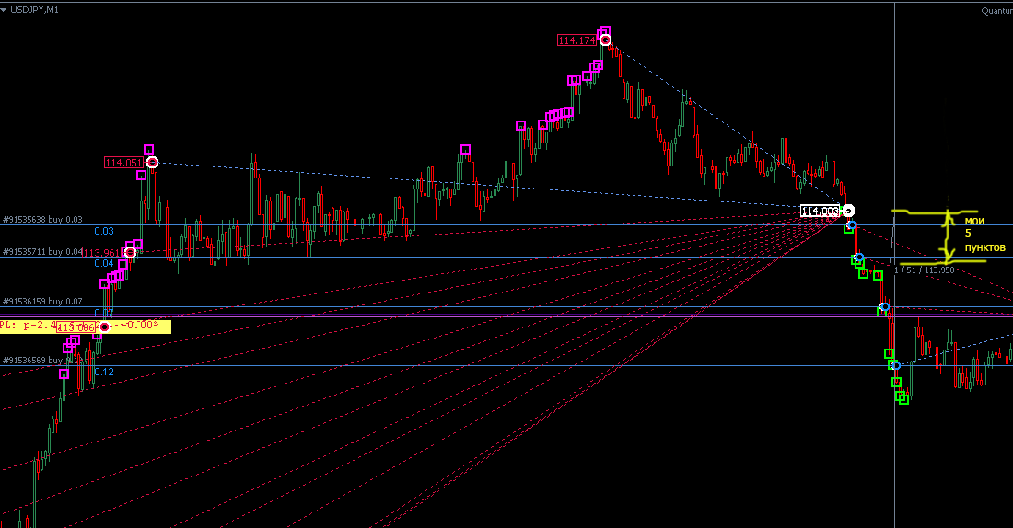
Task: Click the blue 0.12 lot size text
Action: [104, 372]
